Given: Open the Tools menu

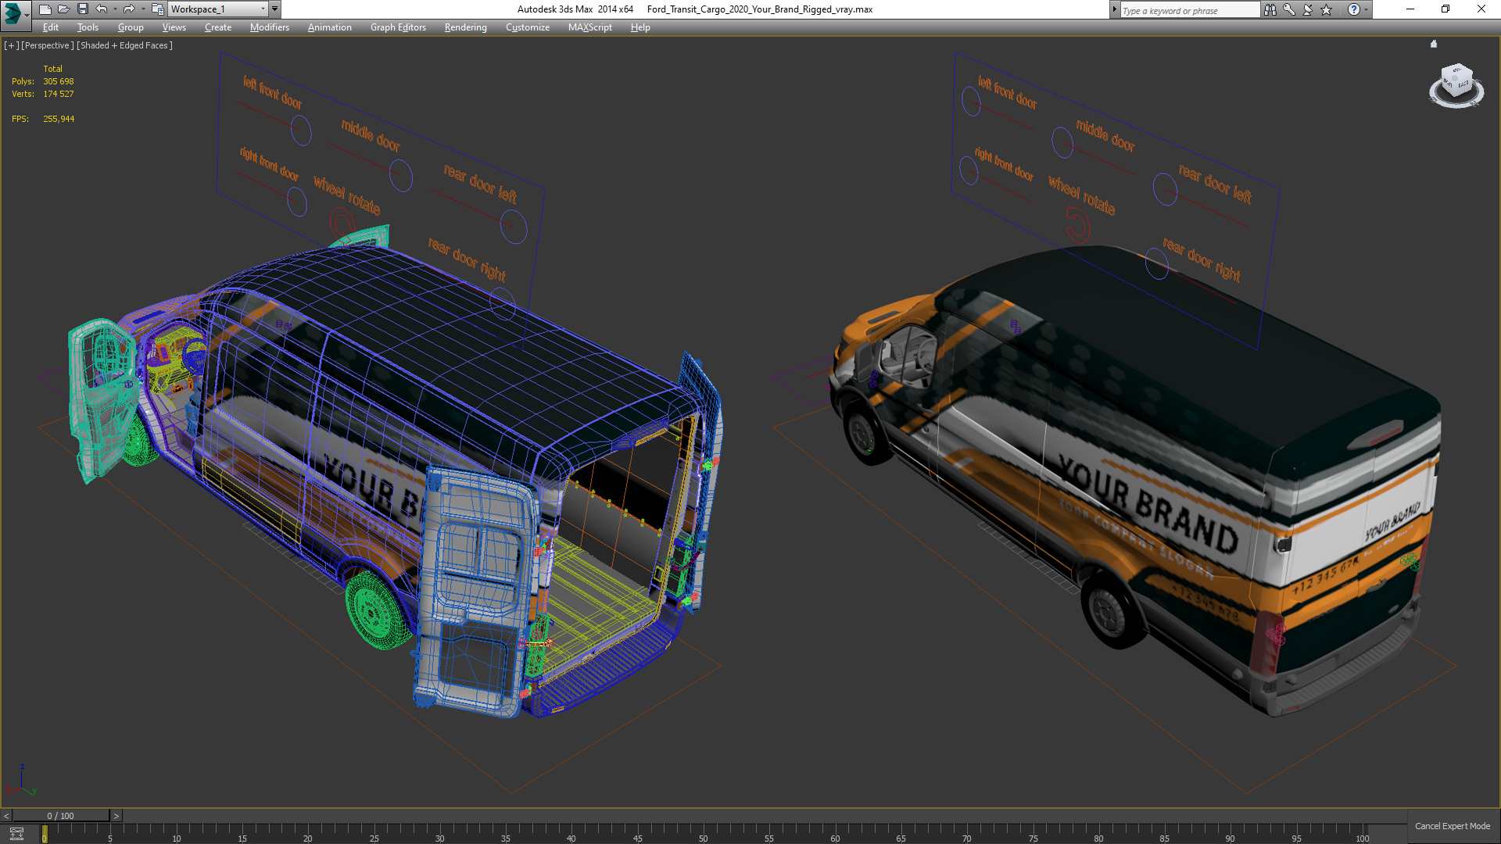Looking at the screenshot, I should tap(88, 27).
